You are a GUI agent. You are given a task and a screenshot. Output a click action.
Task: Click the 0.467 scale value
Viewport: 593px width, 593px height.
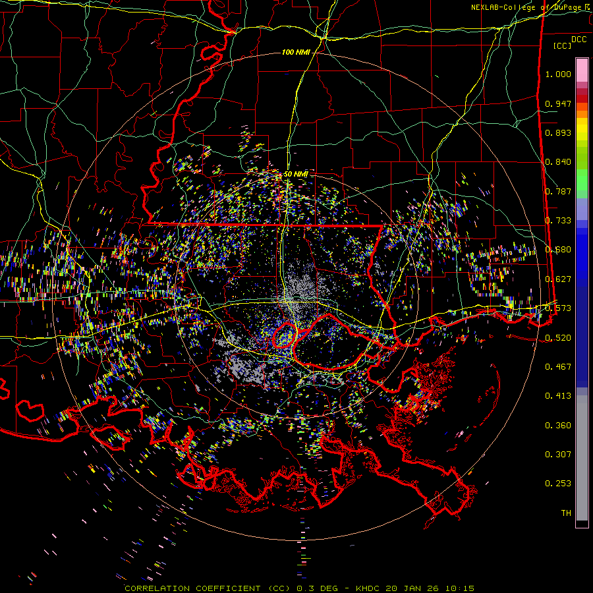point(558,367)
